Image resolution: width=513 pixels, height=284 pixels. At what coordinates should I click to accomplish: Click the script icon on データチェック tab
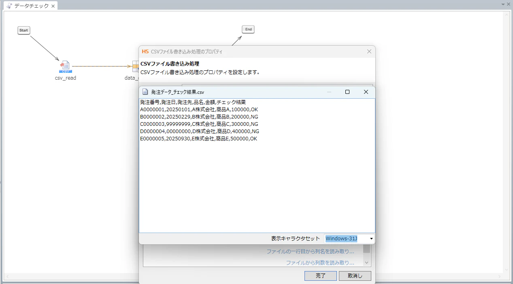coord(9,6)
